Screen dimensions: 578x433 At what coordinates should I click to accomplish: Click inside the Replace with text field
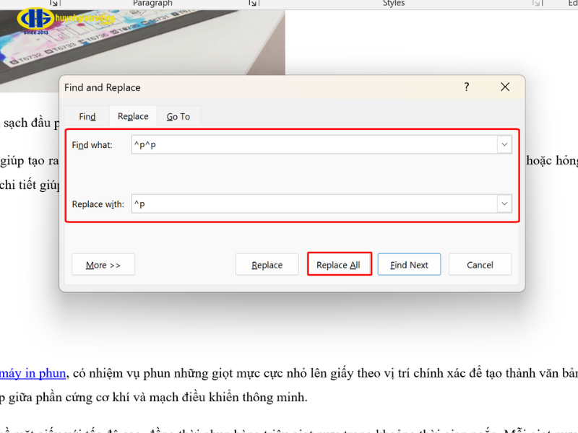tap(311, 204)
